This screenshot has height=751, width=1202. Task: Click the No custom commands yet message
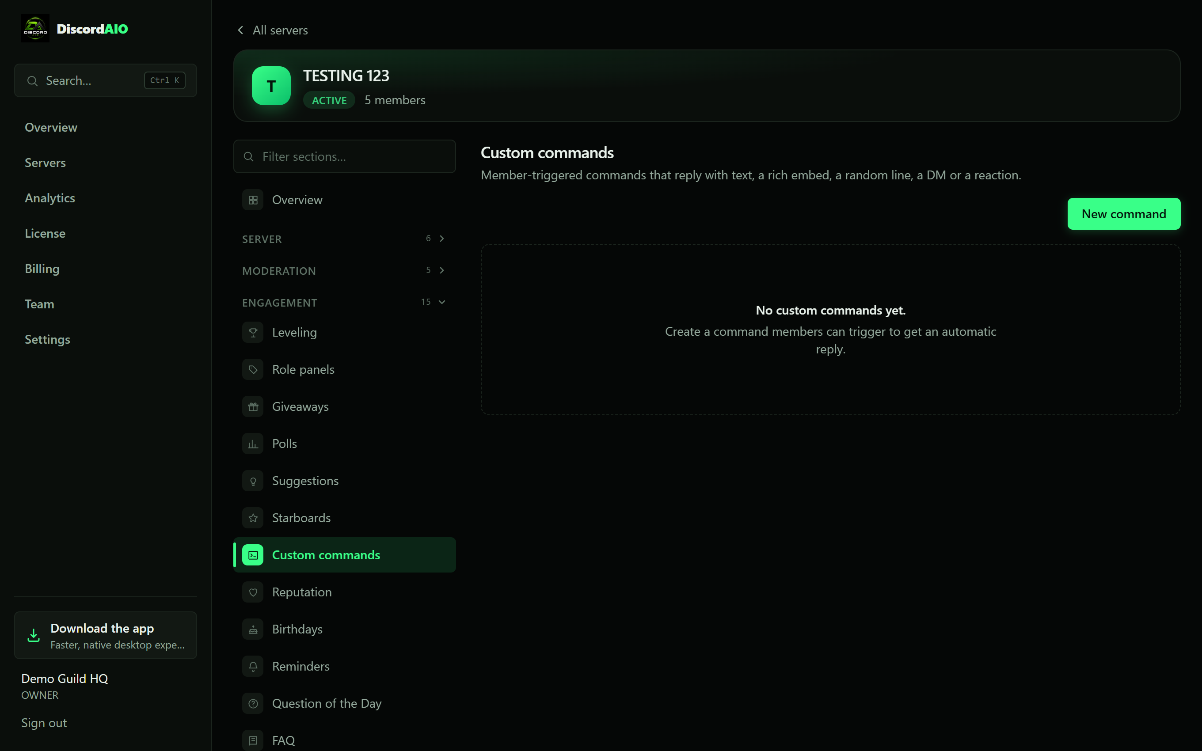click(x=830, y=310)
